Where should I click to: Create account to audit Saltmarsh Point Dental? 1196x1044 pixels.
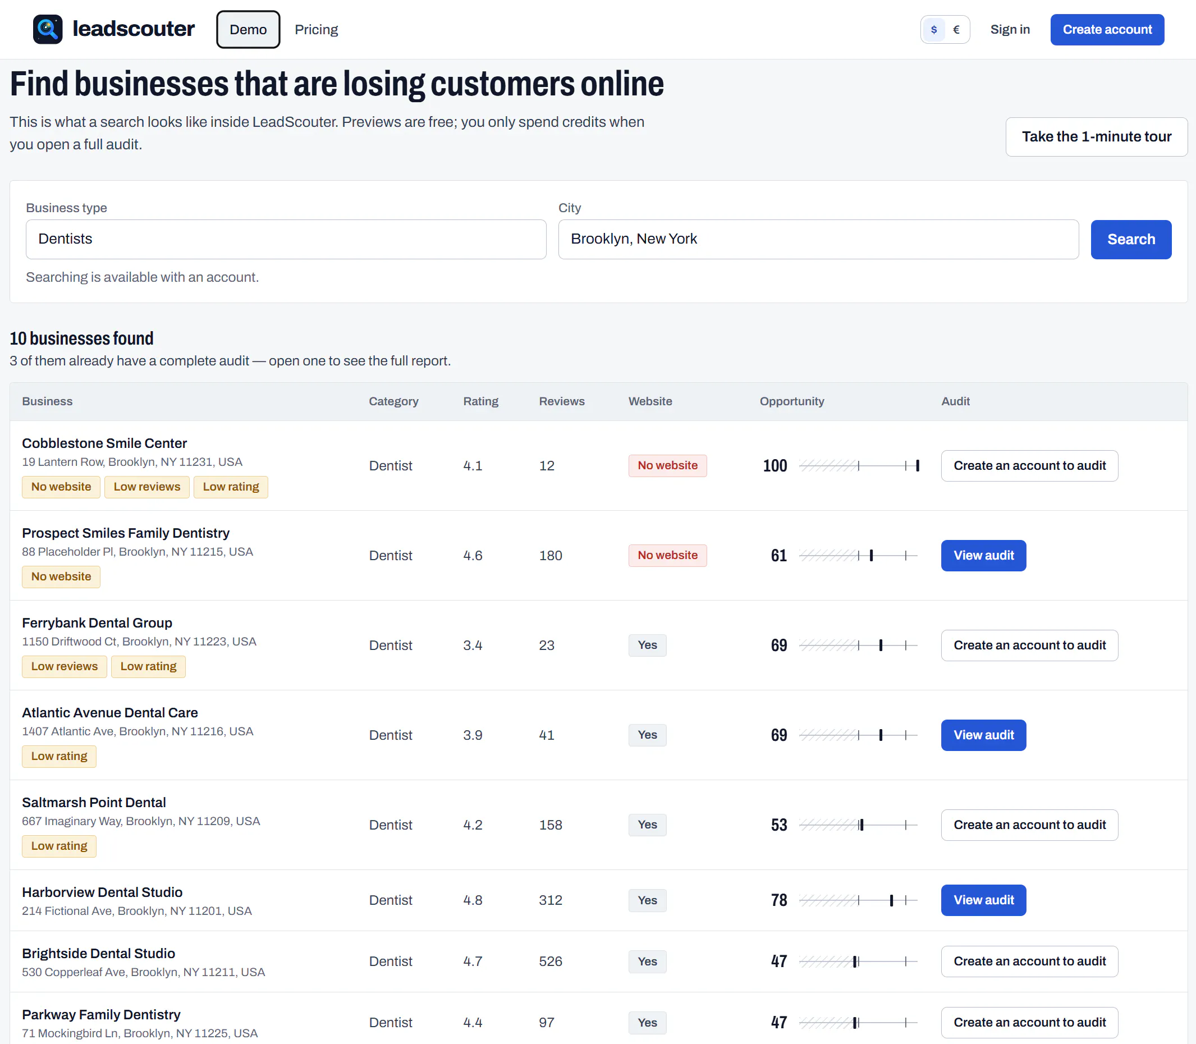pyautogui.click(x=1029, y=825)
